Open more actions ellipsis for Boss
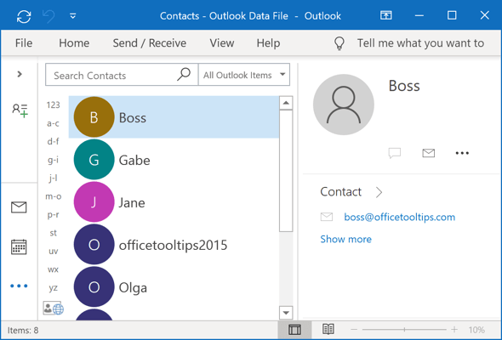The image size is (502, 340). 462,153
